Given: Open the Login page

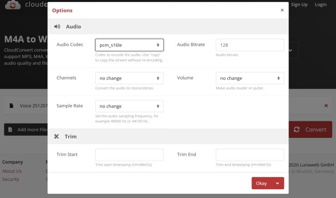Looking at the screenshot, I should (320, 5).
